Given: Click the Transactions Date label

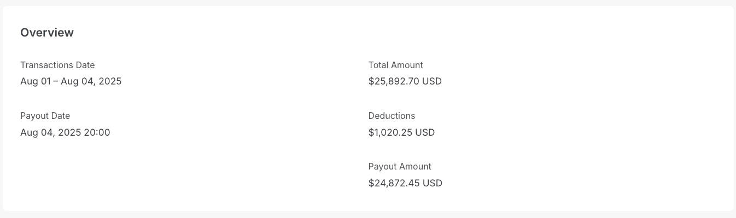Looking at the screenshot, I should click(57, 65).
